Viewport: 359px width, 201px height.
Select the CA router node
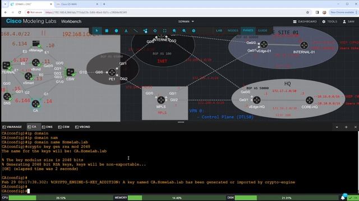click(x=36, y=104)
